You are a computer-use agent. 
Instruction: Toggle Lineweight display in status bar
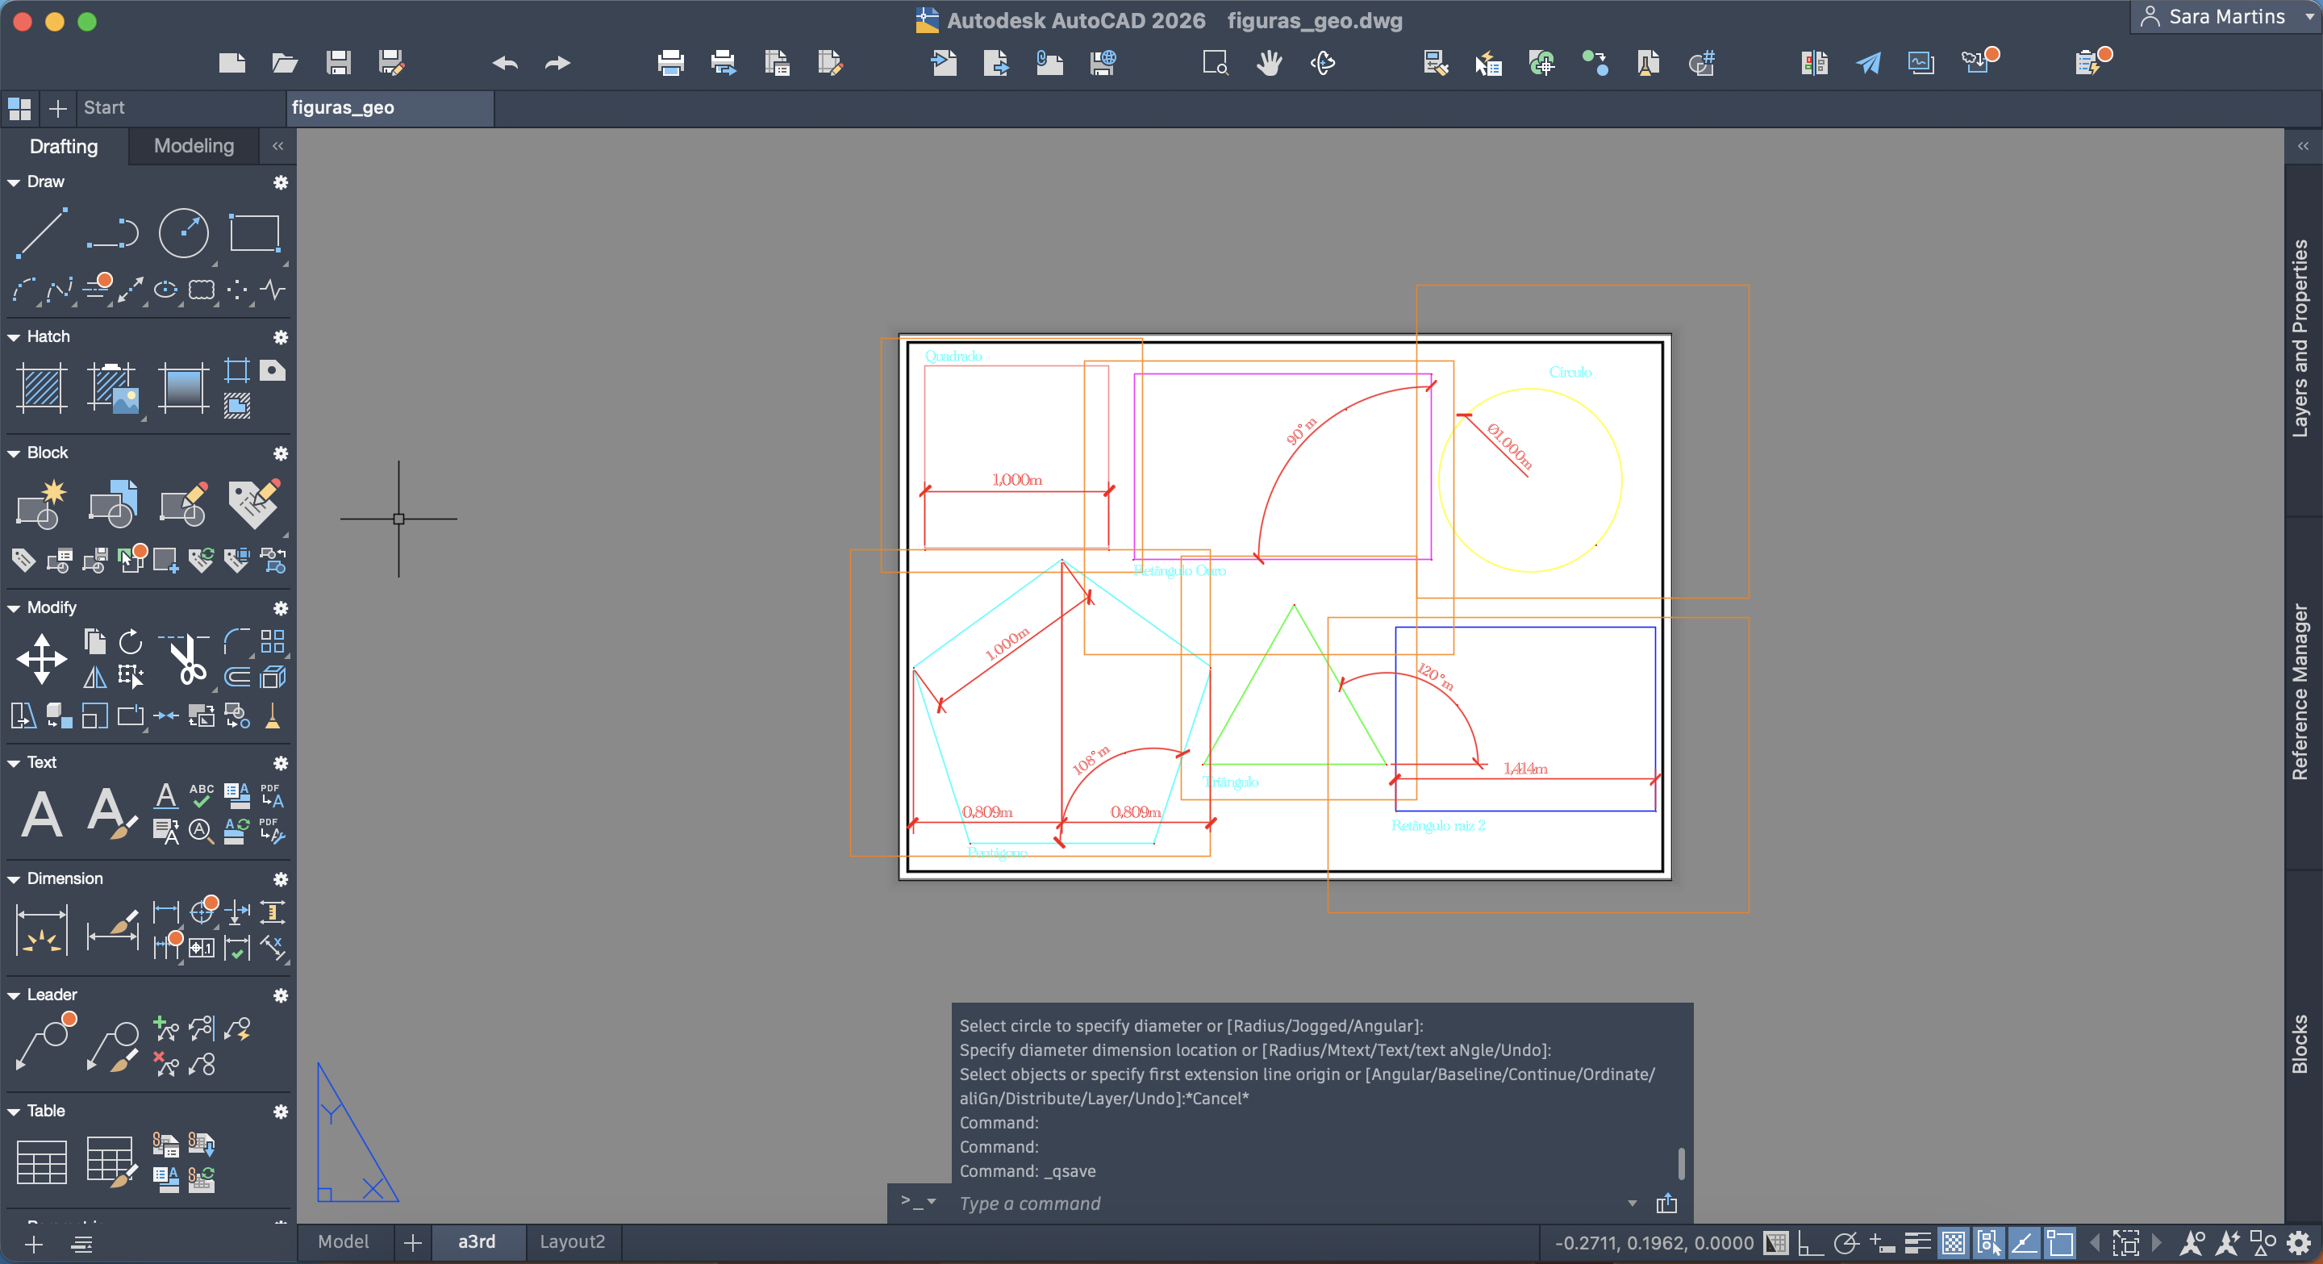click(x=1916, y=1243)
